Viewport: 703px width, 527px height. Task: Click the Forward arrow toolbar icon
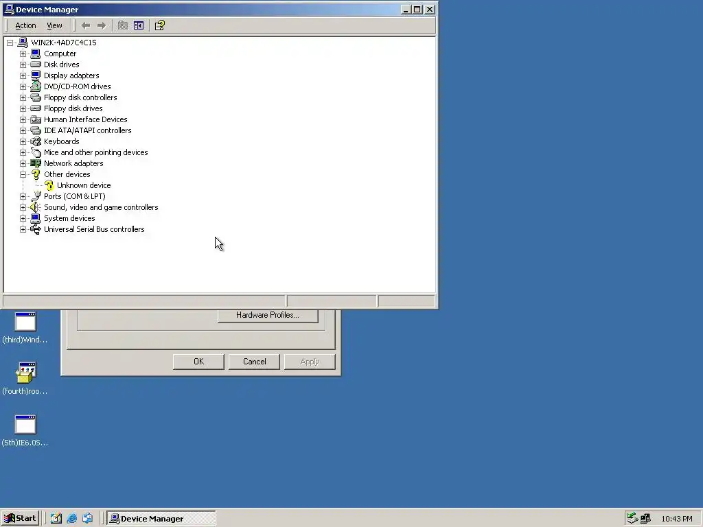[x=102, y=25]
